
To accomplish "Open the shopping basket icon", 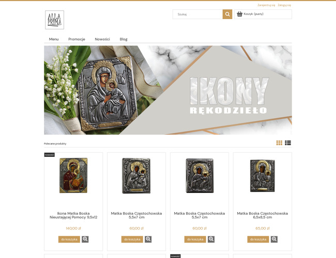I will click(x=239, y=14).
